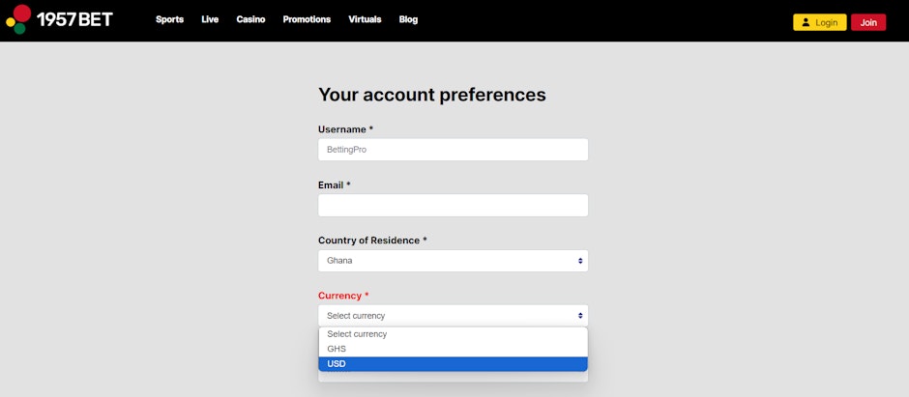Open the Casino page
Image resolution: width=909 pixels, height=397 pixels.
(250, 19)
